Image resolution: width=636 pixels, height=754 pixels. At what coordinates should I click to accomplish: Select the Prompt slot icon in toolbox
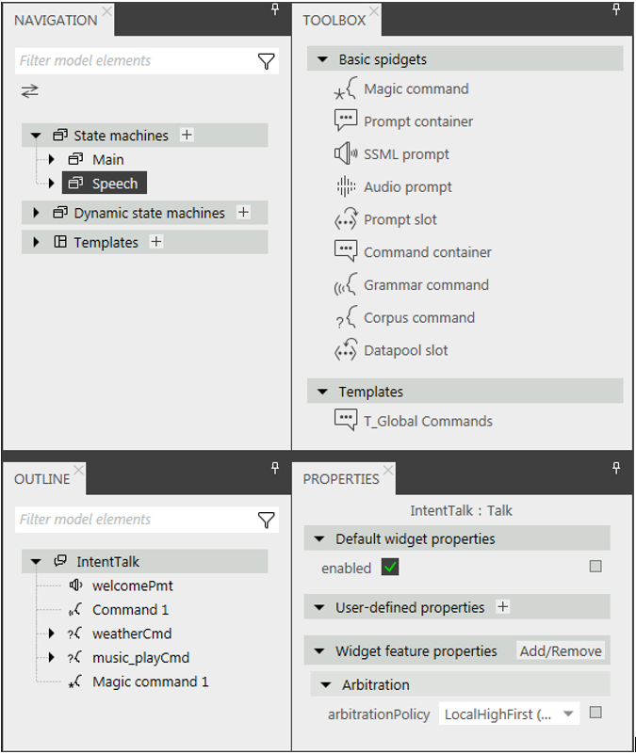(345, 219)
